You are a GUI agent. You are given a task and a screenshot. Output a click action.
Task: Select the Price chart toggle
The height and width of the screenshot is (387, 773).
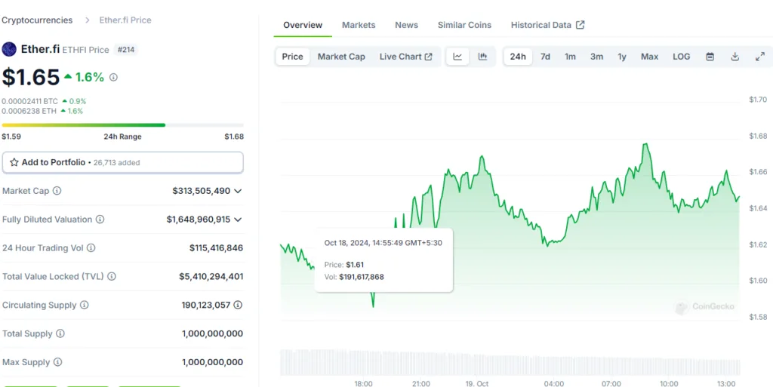[292, 57]
